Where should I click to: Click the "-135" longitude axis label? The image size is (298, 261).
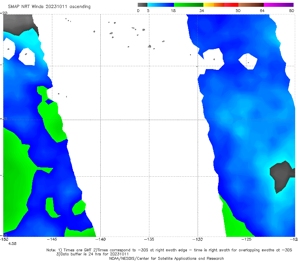[x=149, y=239]
